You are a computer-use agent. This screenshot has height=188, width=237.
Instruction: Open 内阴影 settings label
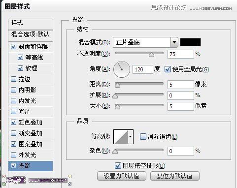coord(28,90)
